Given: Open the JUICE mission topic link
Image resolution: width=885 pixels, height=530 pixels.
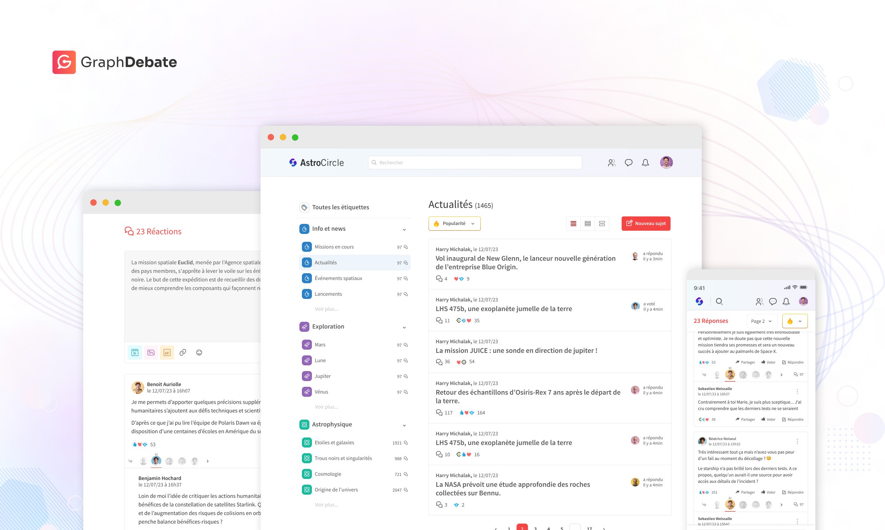Looking at the screenshot, I should tap(516, 351).
